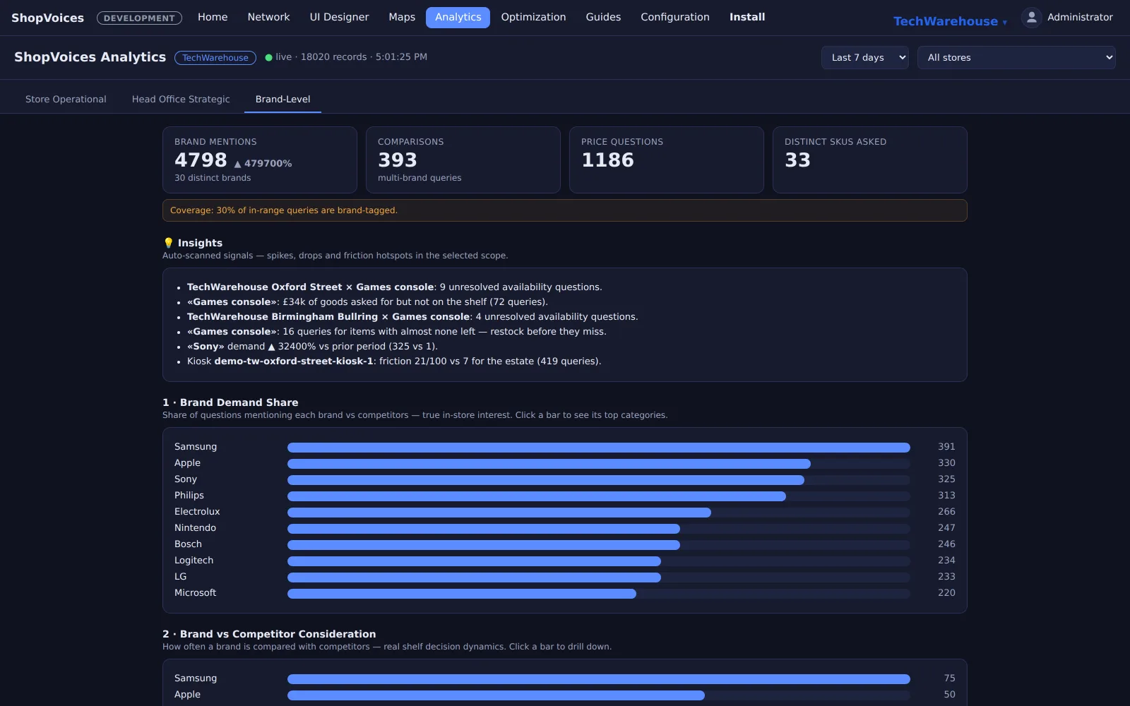Select the Analytics menu item

click(x=458, y=17)
